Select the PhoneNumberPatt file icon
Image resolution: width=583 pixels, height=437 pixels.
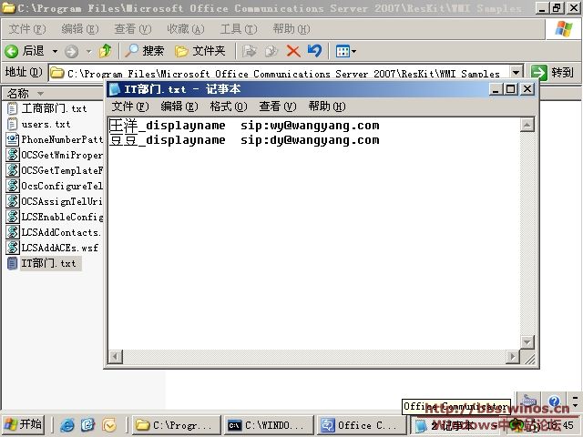[12, 139]
